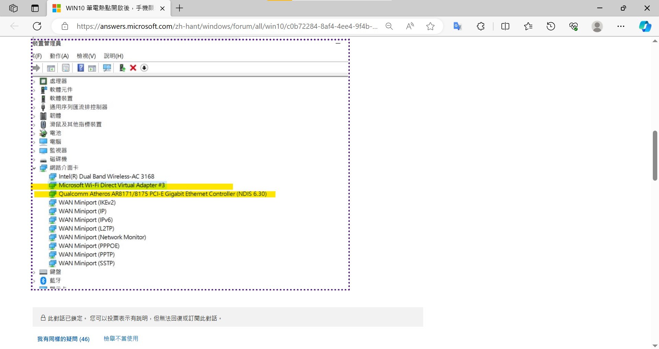Image resolution: width=659 pixels, height=349 pixels.
Task: Expand the 鍵盤 tree node
Action: pos(34,272)
